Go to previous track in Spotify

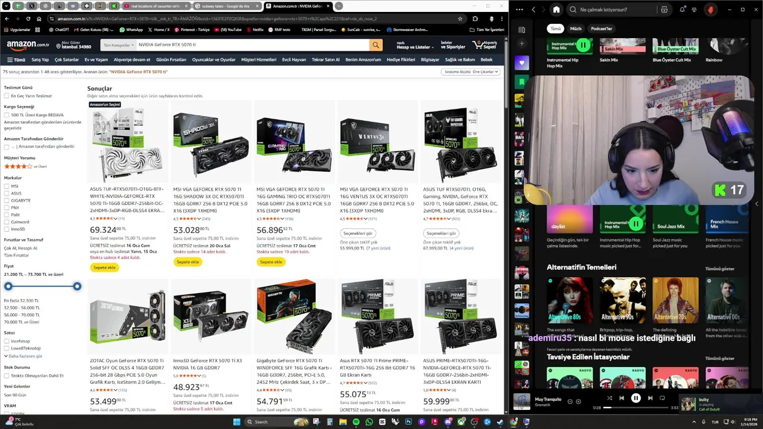point(622,398)
